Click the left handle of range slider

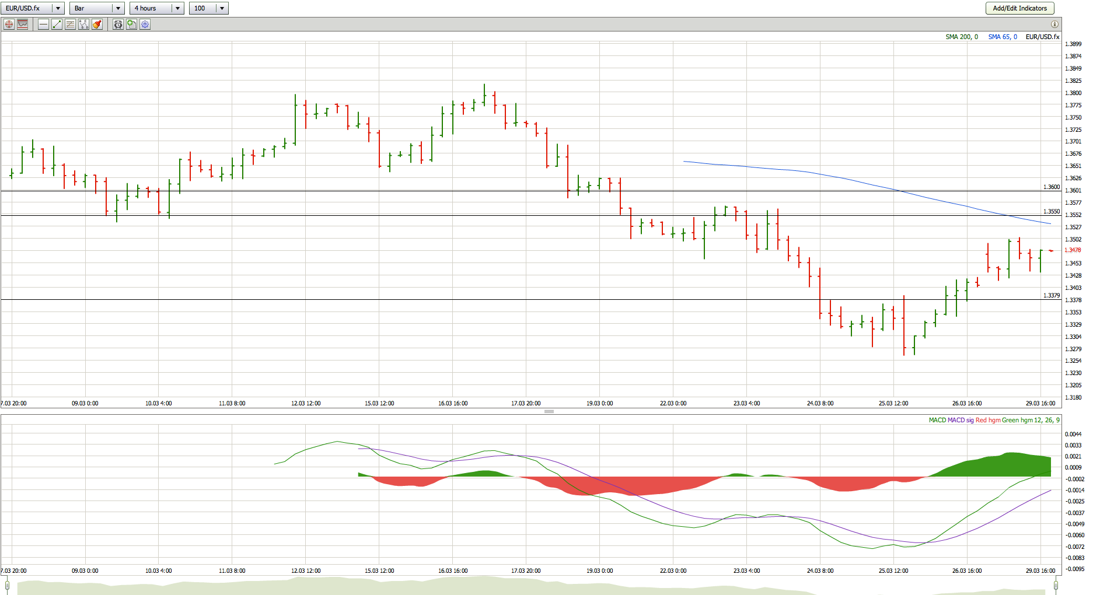pyautogui.click(x=6, y=585)
